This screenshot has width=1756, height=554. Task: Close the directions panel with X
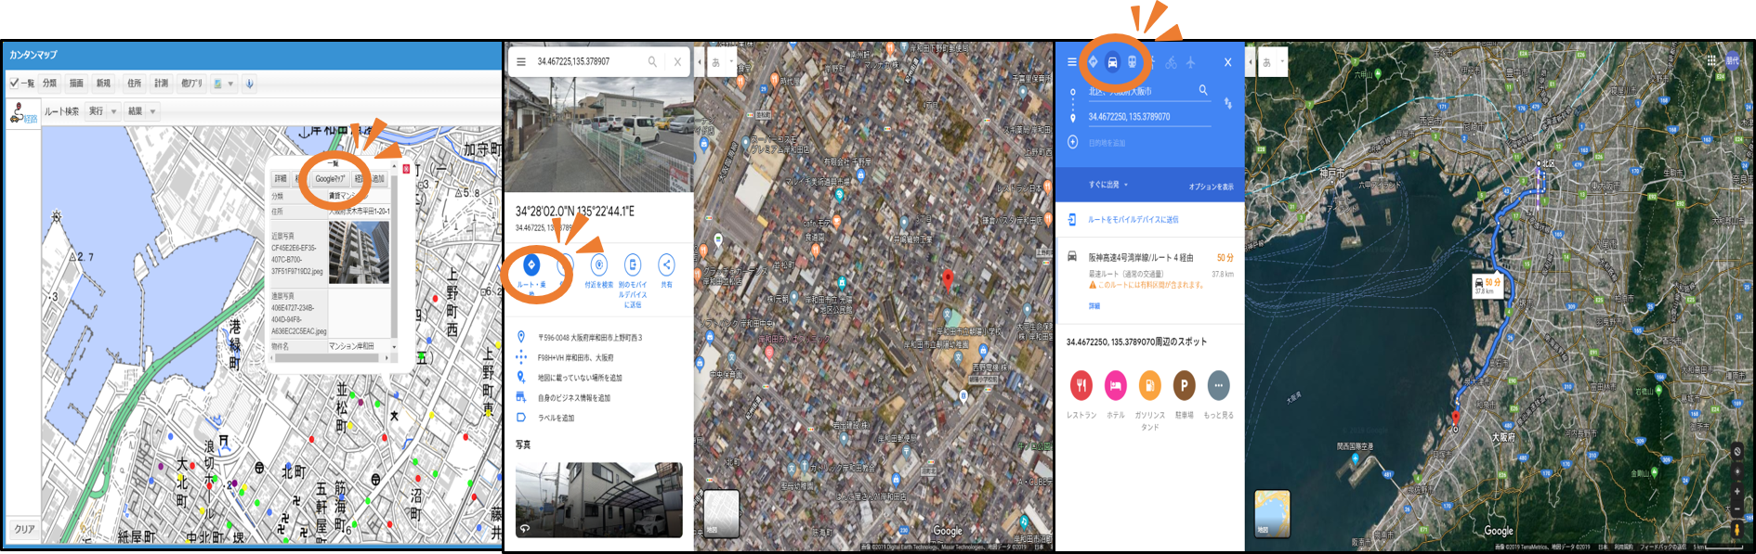[1227, 62]
